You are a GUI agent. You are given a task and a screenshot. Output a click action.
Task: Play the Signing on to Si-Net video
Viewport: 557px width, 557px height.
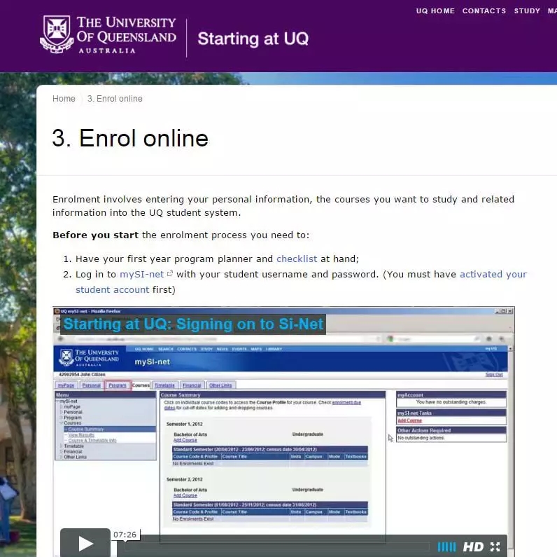[x=85, y=543]
